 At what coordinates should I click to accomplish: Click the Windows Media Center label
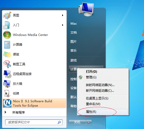[x=30, y=35]
